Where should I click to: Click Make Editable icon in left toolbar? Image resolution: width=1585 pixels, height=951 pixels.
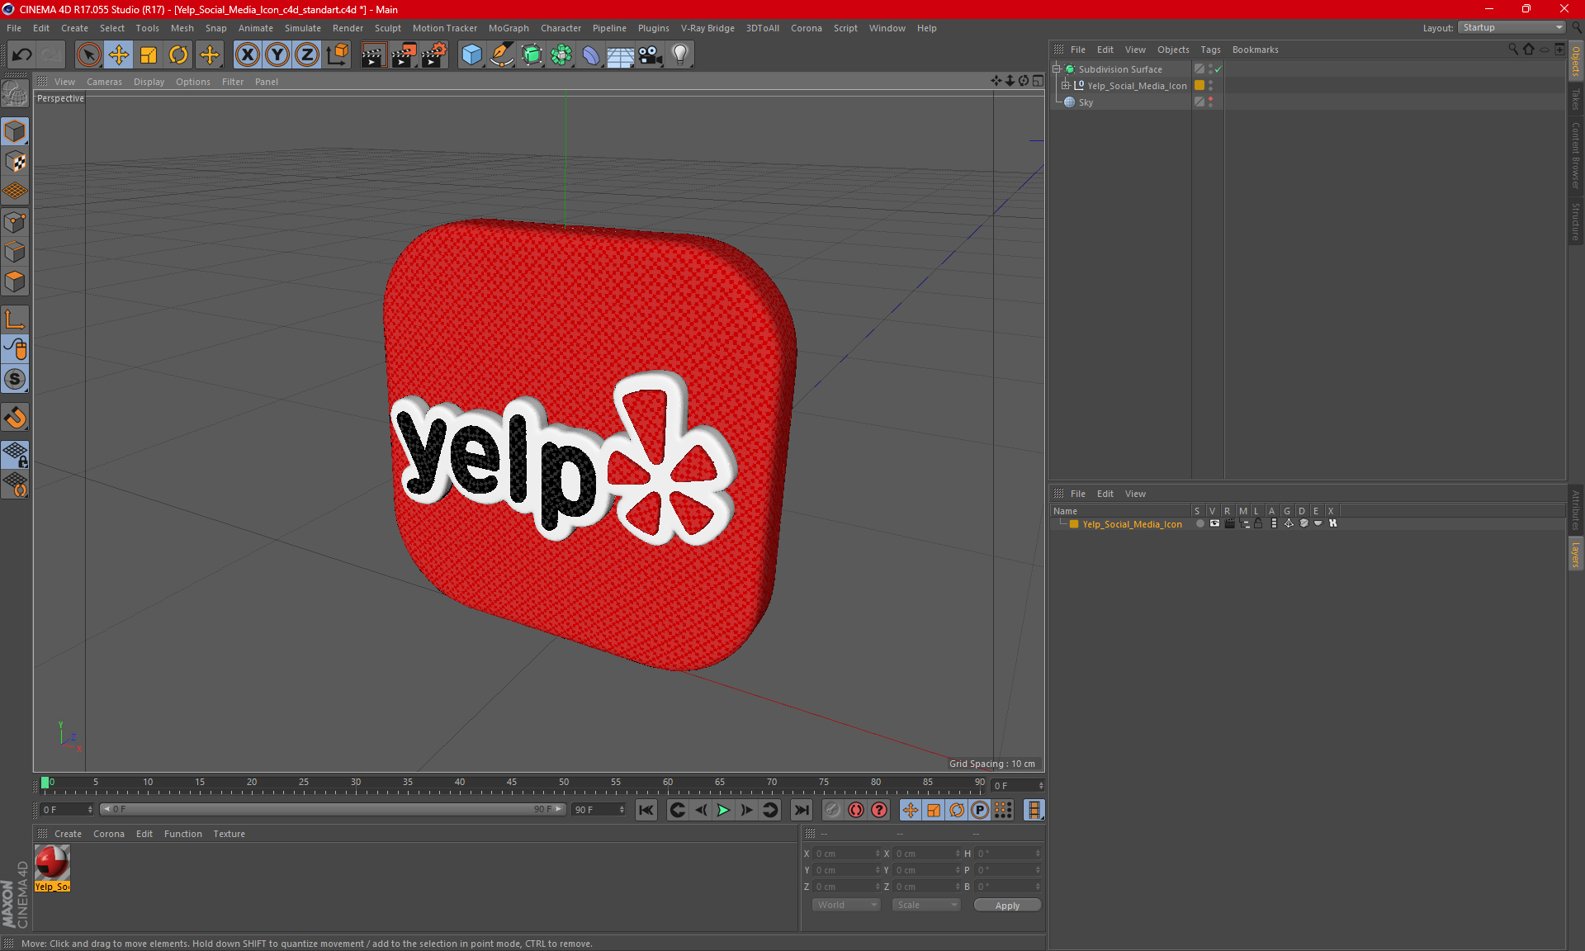15,94
